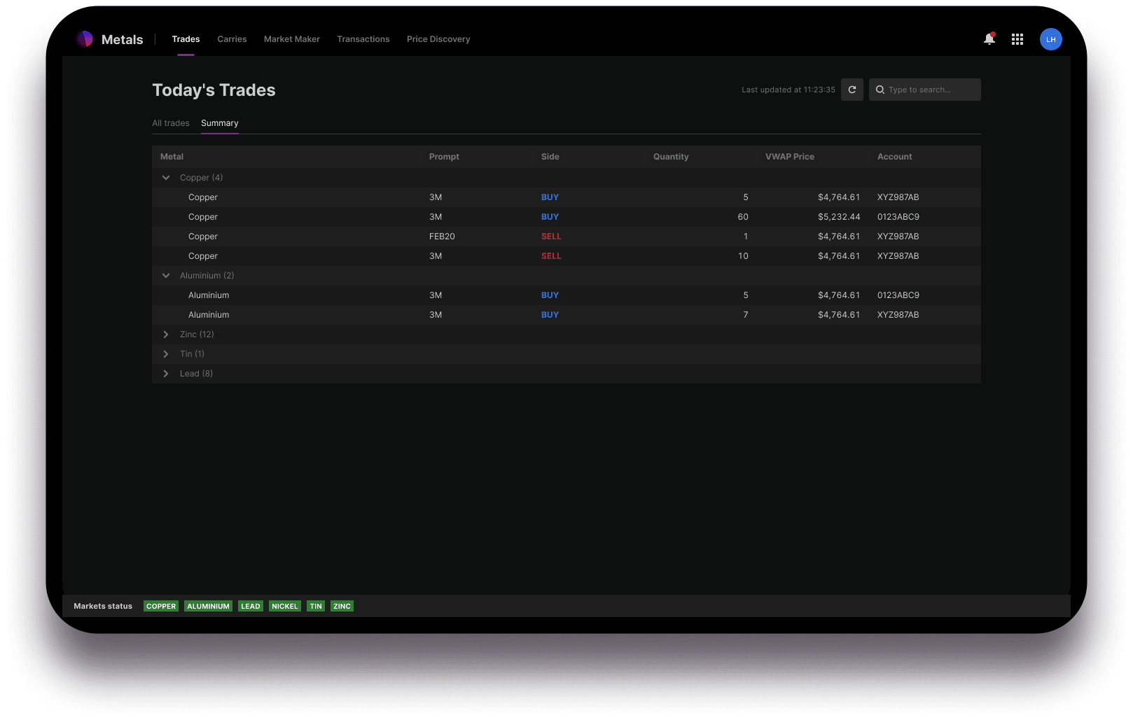
Task: Click the Aluminium (2) group label
Action: pos(207,276)
